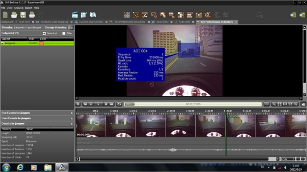The height and width of the screenshot is (172, 307).
Task: Click the Subject column header
Action: pos(14,39)
